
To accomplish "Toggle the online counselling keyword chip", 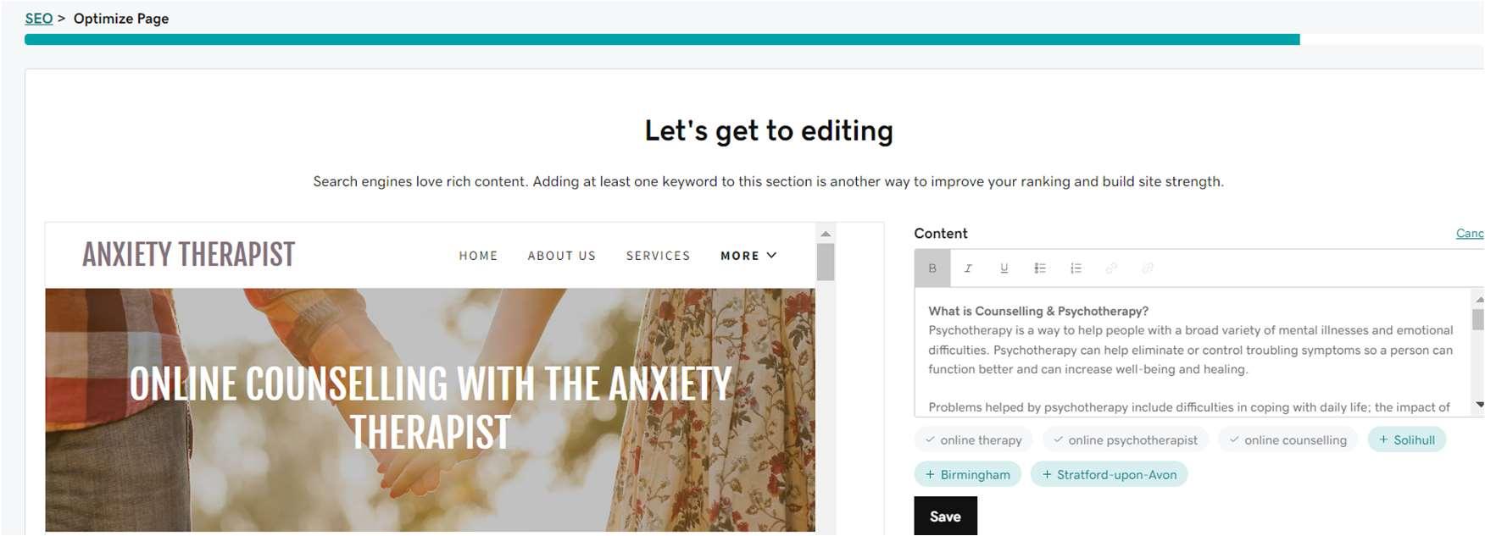I will [1288, 439].
